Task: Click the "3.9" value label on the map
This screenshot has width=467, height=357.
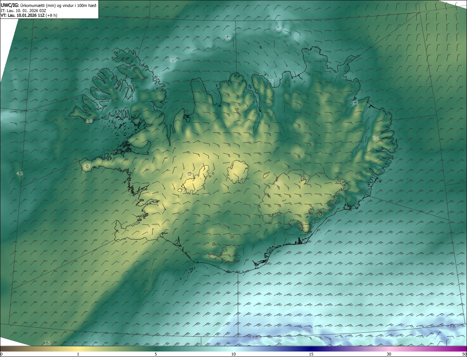Action: point(89,121)
